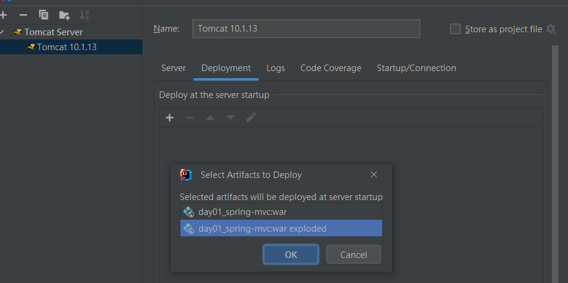Image resolution: width=568 pixels, height=283 pixels.
Task: Click Tomcat icon beside Tomcat 10.1.13
Action: 30,47
